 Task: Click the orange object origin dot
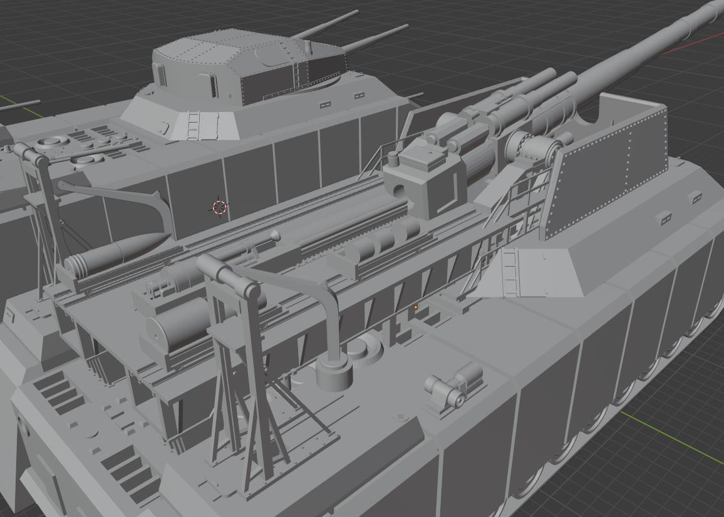click(x=416, y=307)
